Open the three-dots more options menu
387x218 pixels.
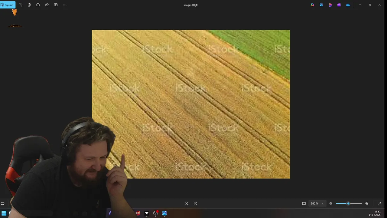tap(65, 5)
